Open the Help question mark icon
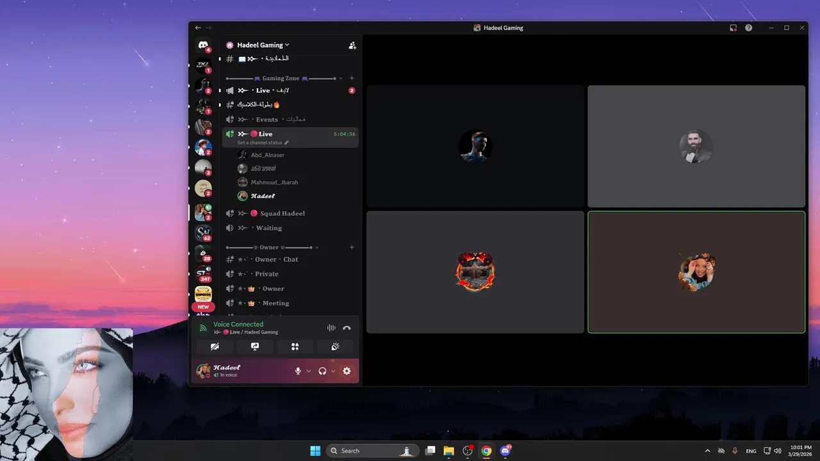Image resolution: width=820 pixels, height=461 pixels. click(748, 28)
